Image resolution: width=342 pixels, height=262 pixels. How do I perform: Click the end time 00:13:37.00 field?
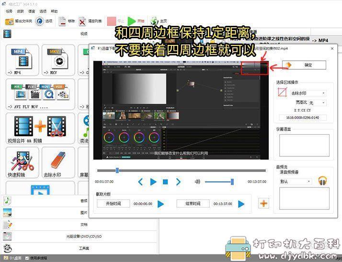223,204
